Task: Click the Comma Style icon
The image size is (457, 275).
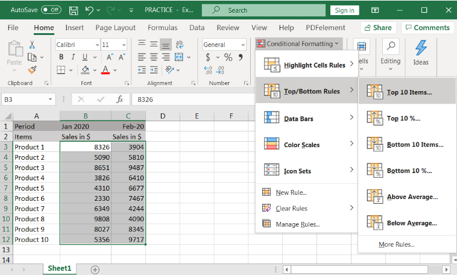Action: tap(241, 57)
